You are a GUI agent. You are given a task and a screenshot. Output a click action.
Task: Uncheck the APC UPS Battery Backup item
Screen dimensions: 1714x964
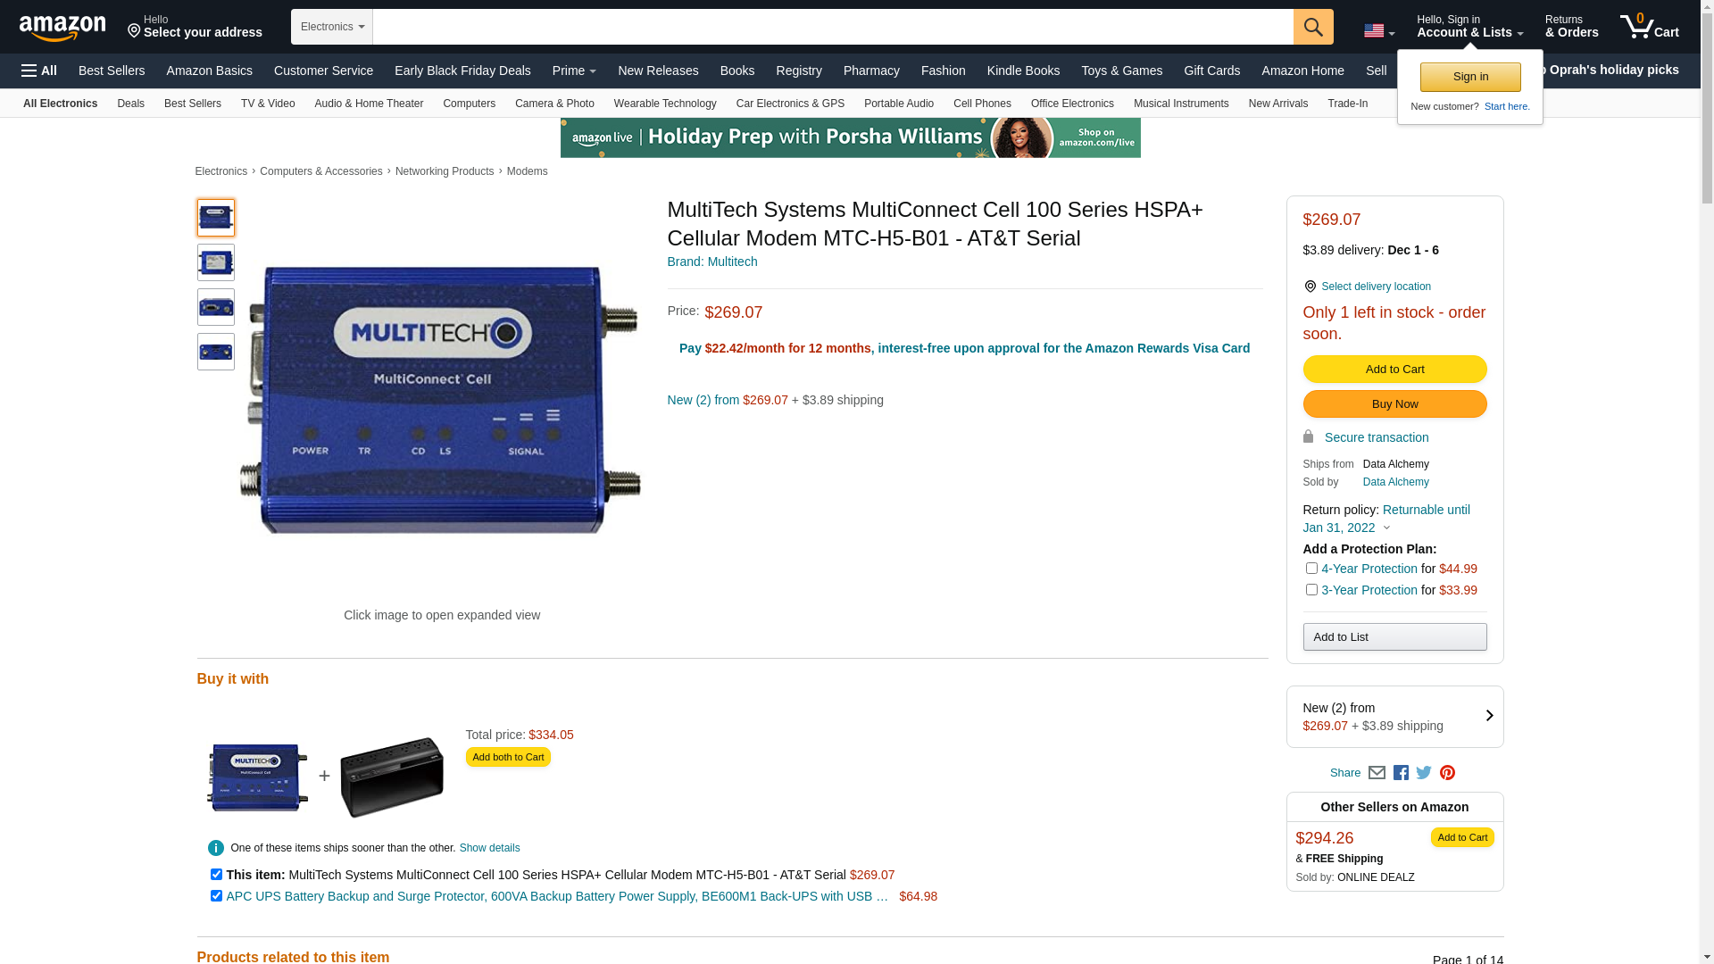click(216, 896)
